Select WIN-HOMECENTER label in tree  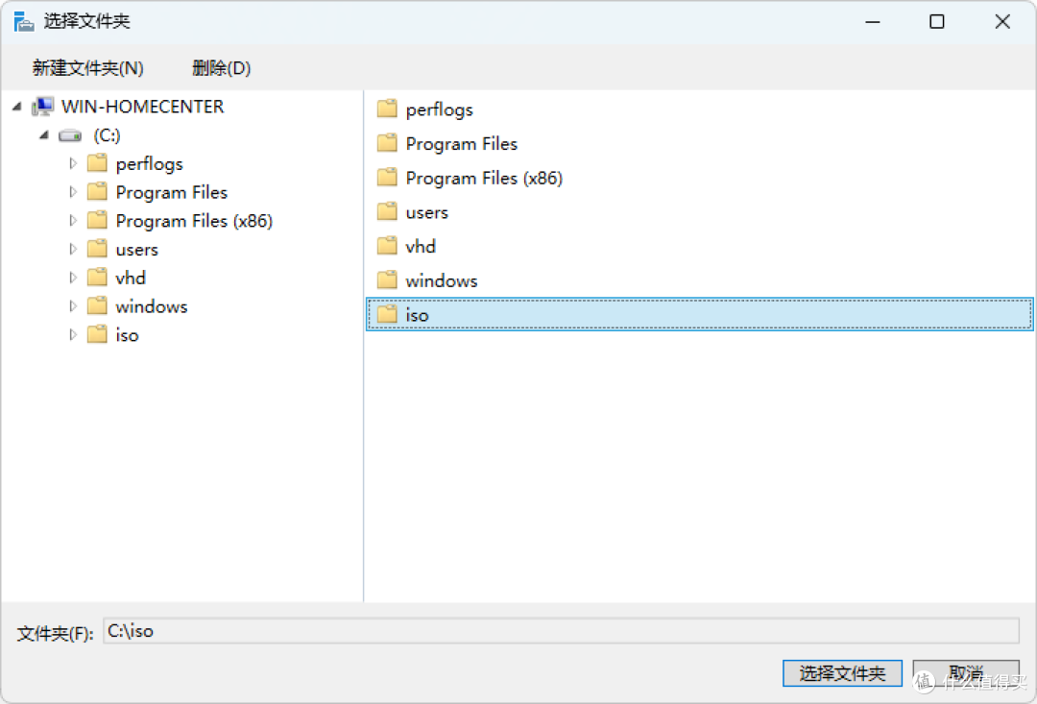pos(143,107)
